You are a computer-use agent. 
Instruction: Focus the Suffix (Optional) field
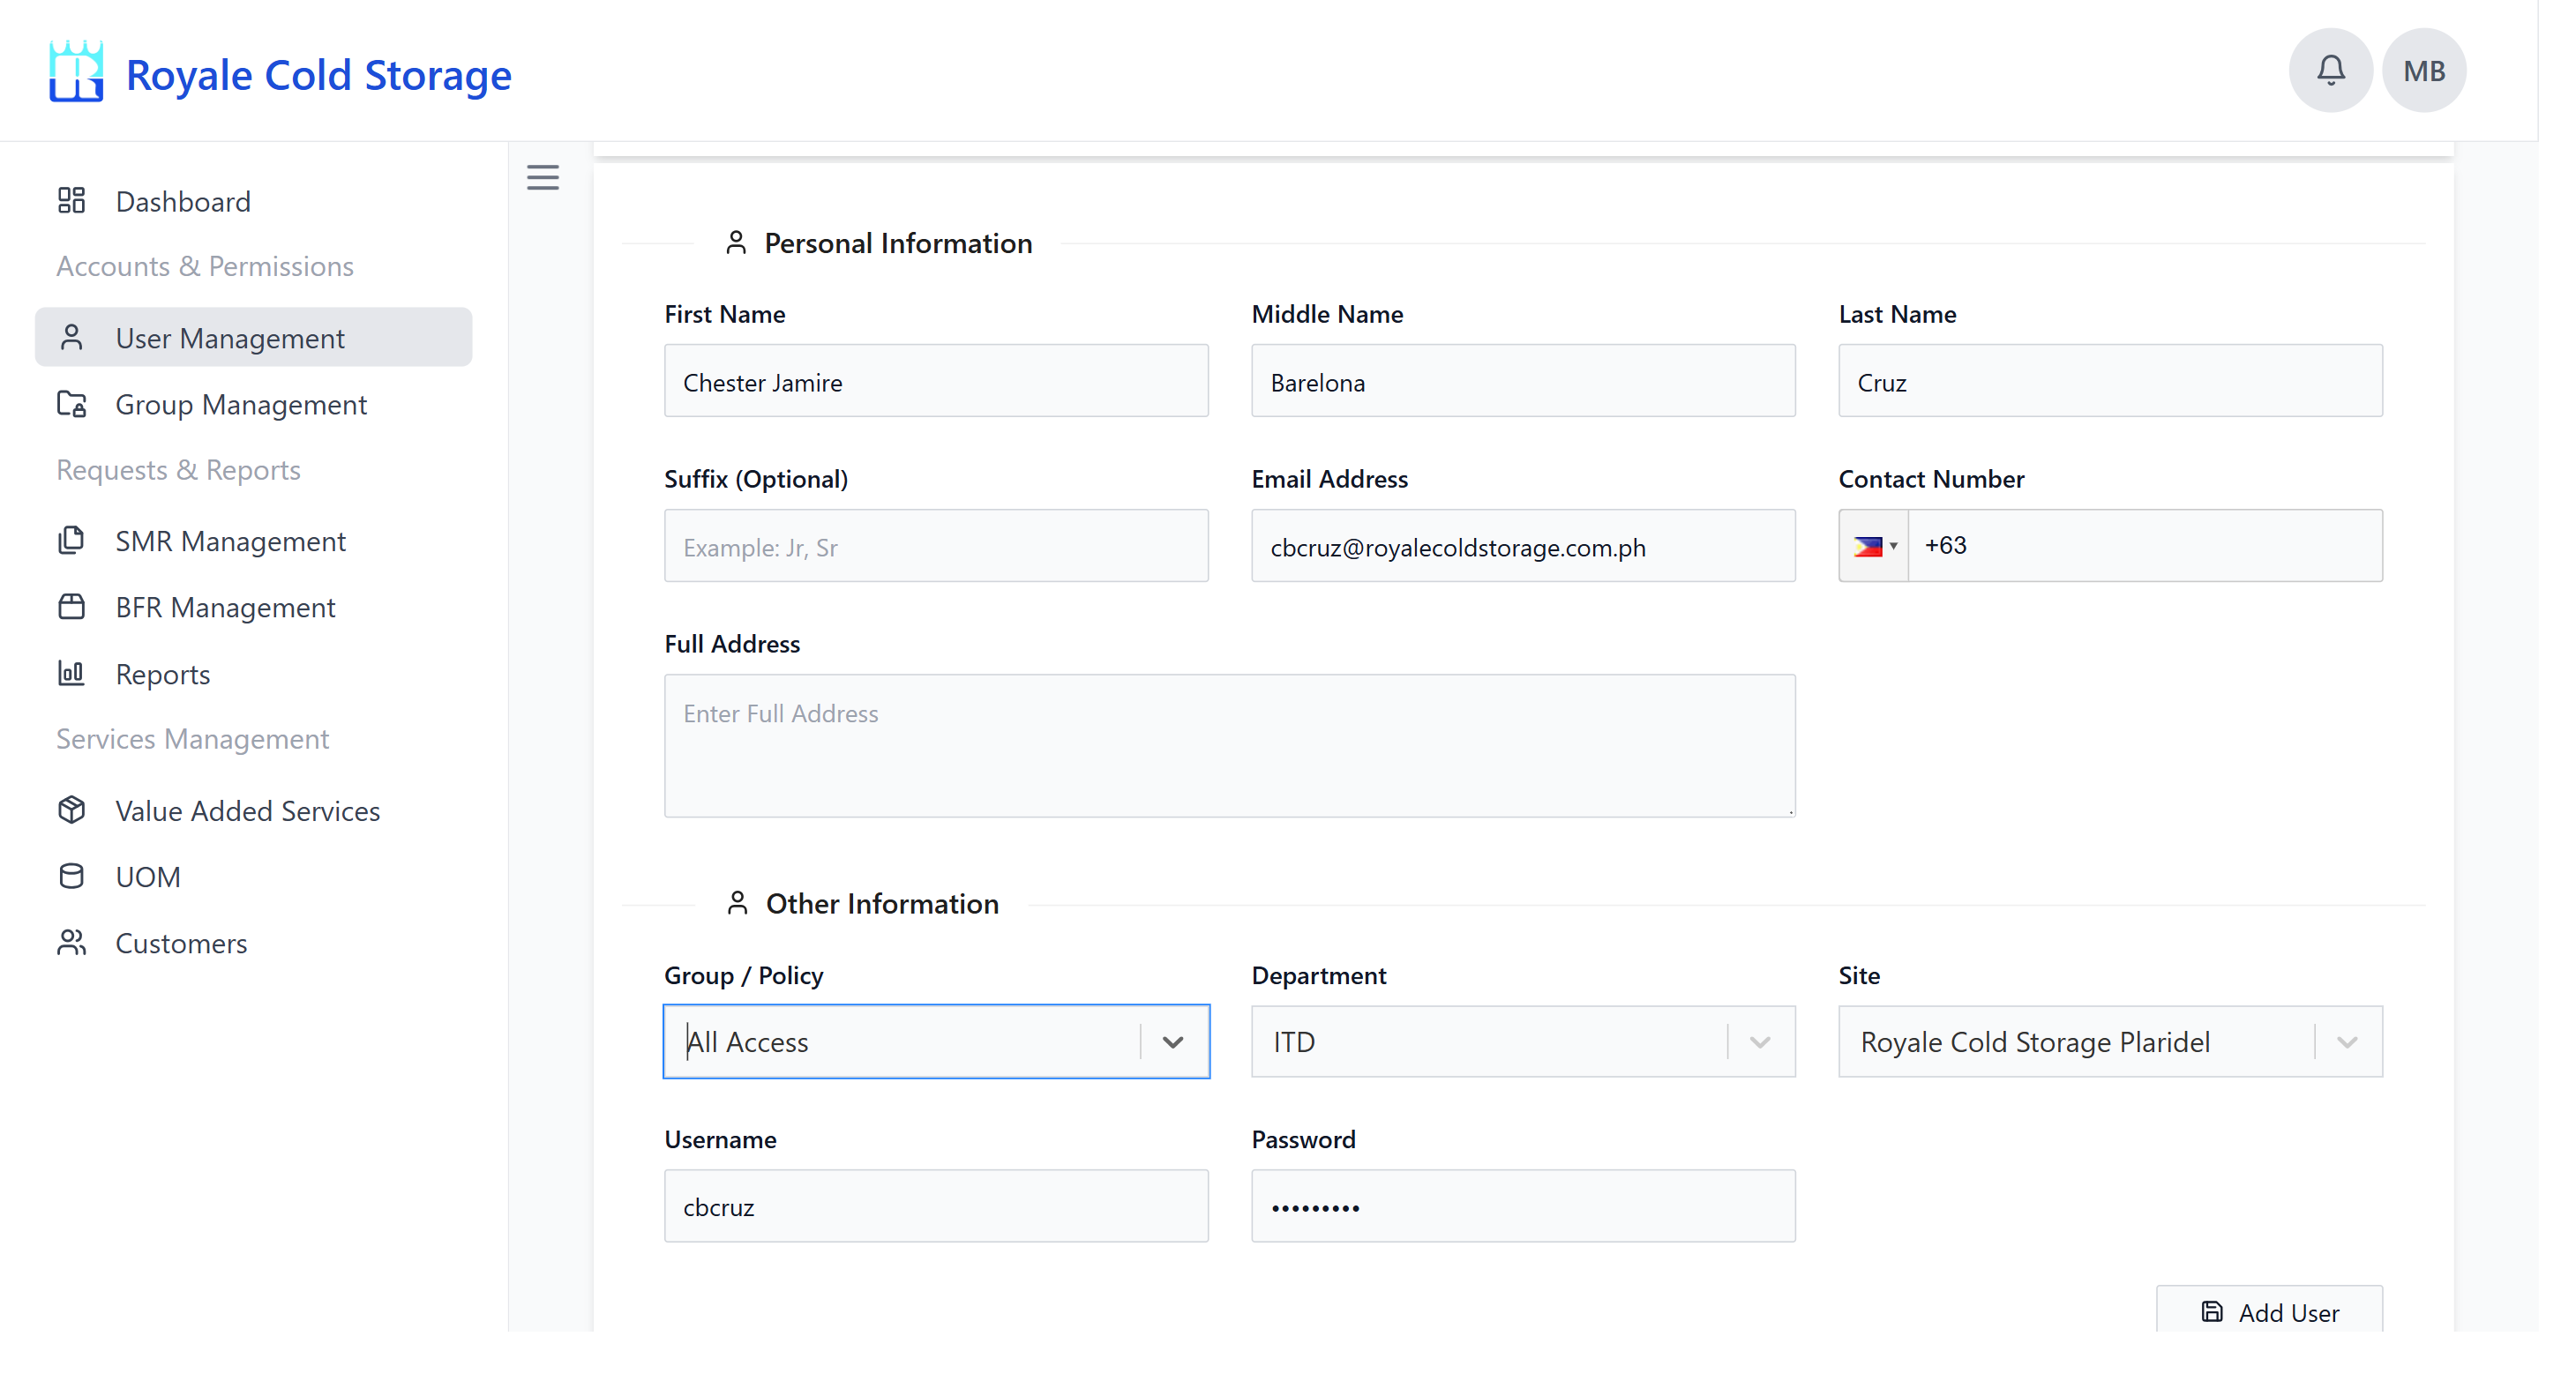(936, 547)
